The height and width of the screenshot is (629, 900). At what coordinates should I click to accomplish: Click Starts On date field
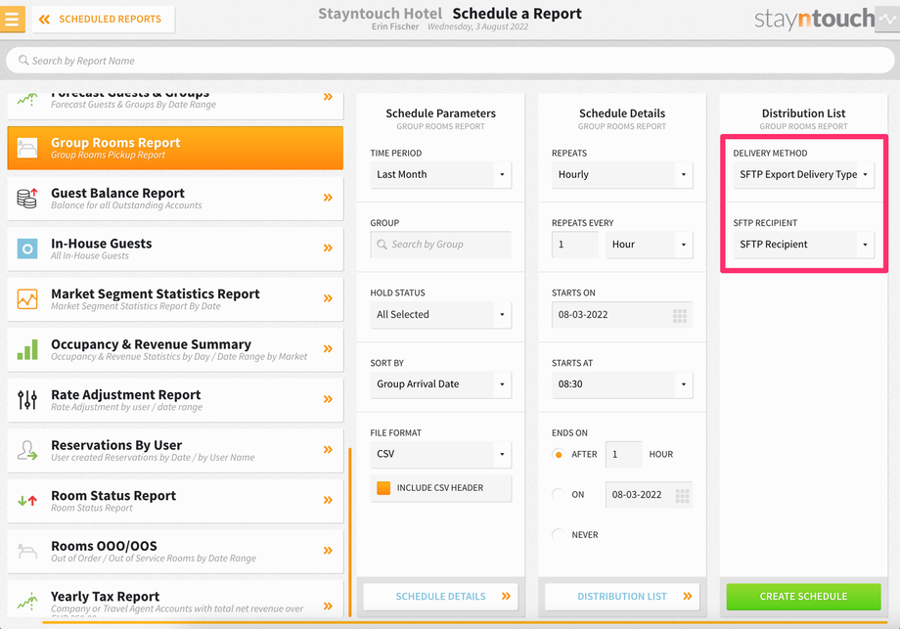(x=622, y=315)
